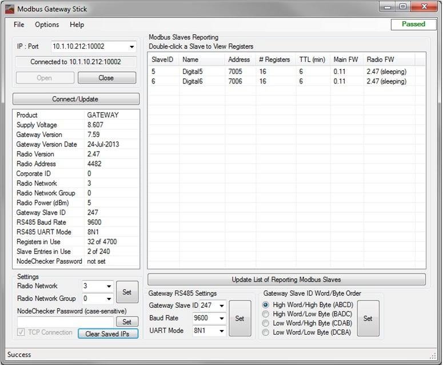Select High Word/High Byte (ABCD) option

point(266,305)
